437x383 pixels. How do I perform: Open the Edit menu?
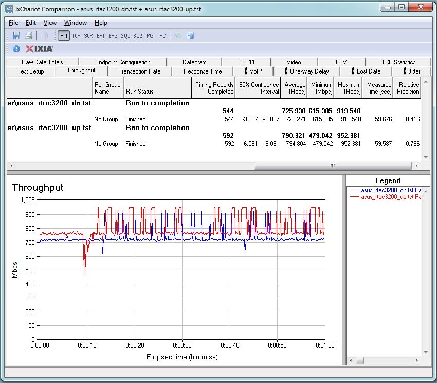[31, 23]
